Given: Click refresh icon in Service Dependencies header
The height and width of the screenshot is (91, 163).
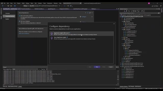Looking at the screenshot, I should pyautogui.click(x=88, y=13).
